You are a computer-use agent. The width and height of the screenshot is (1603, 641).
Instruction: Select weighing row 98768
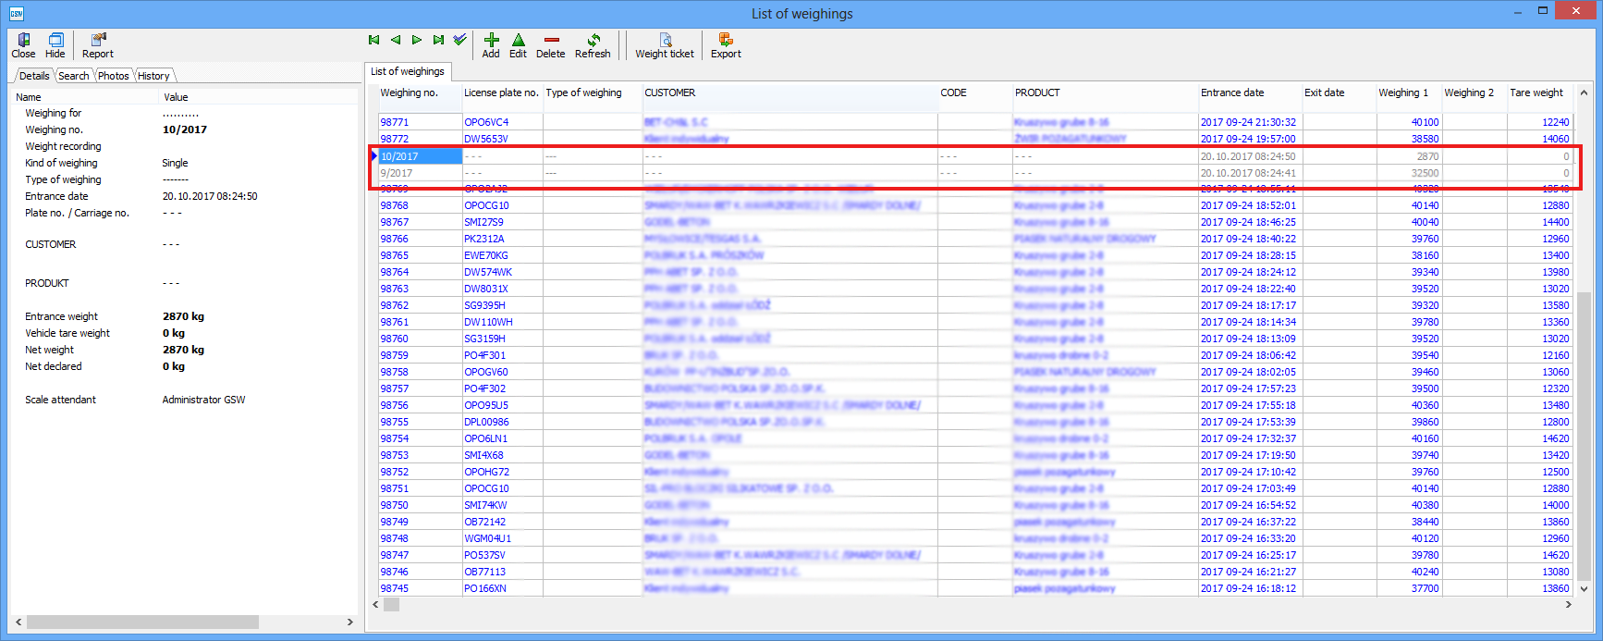[x=395, y=205]
